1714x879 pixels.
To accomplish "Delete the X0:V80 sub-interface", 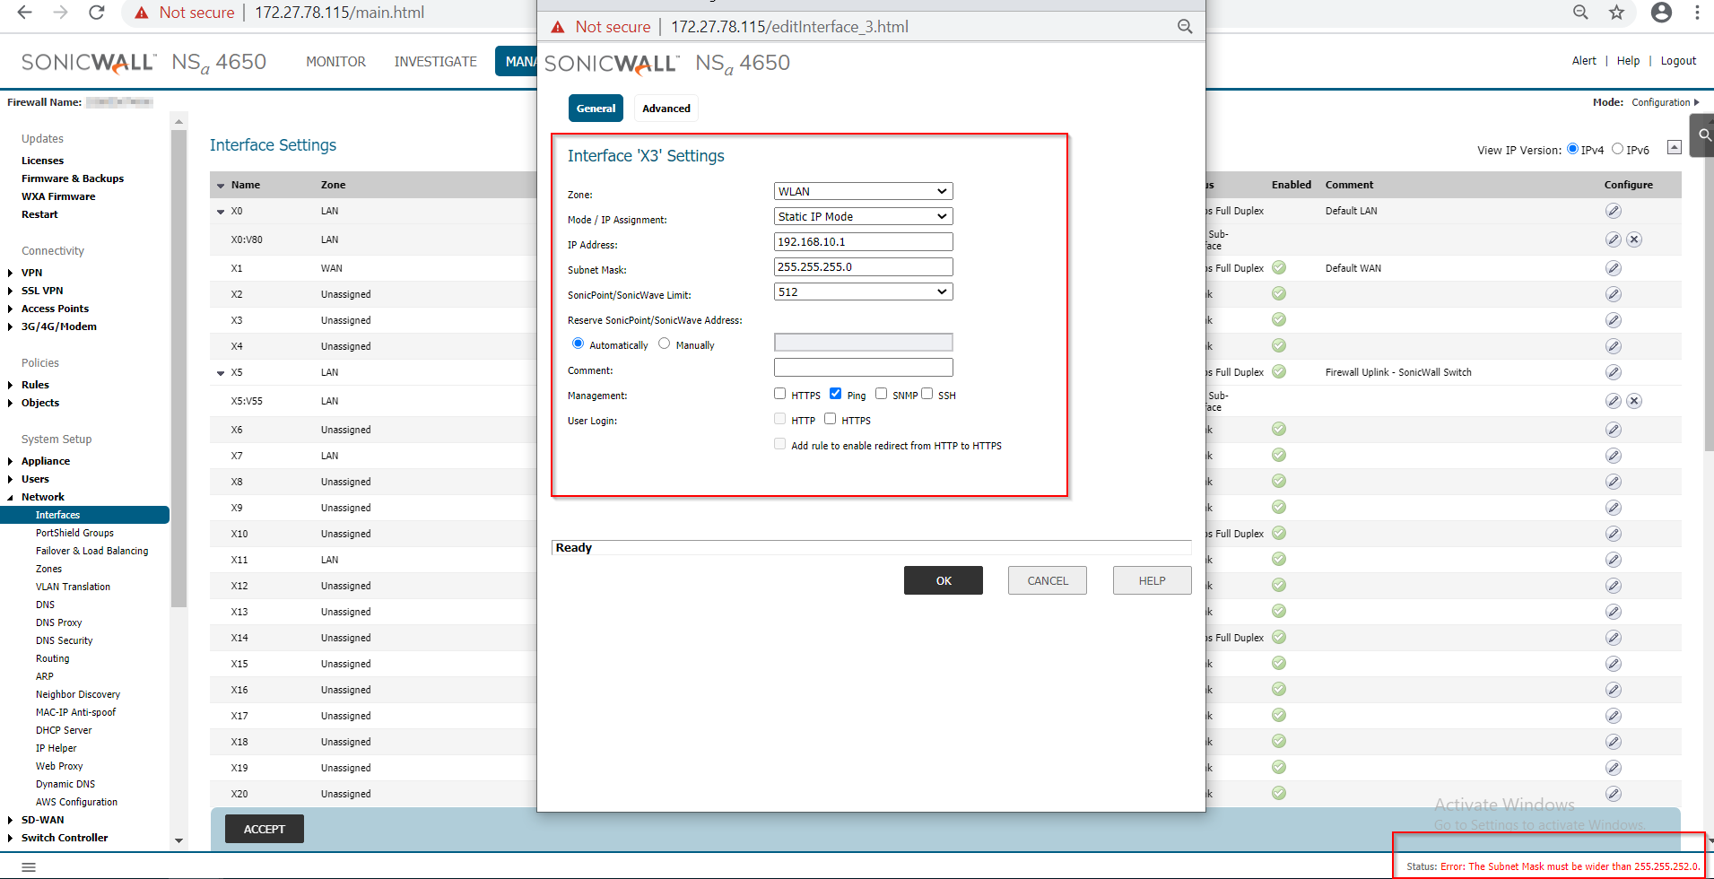I will click(x=1634, y=239).
